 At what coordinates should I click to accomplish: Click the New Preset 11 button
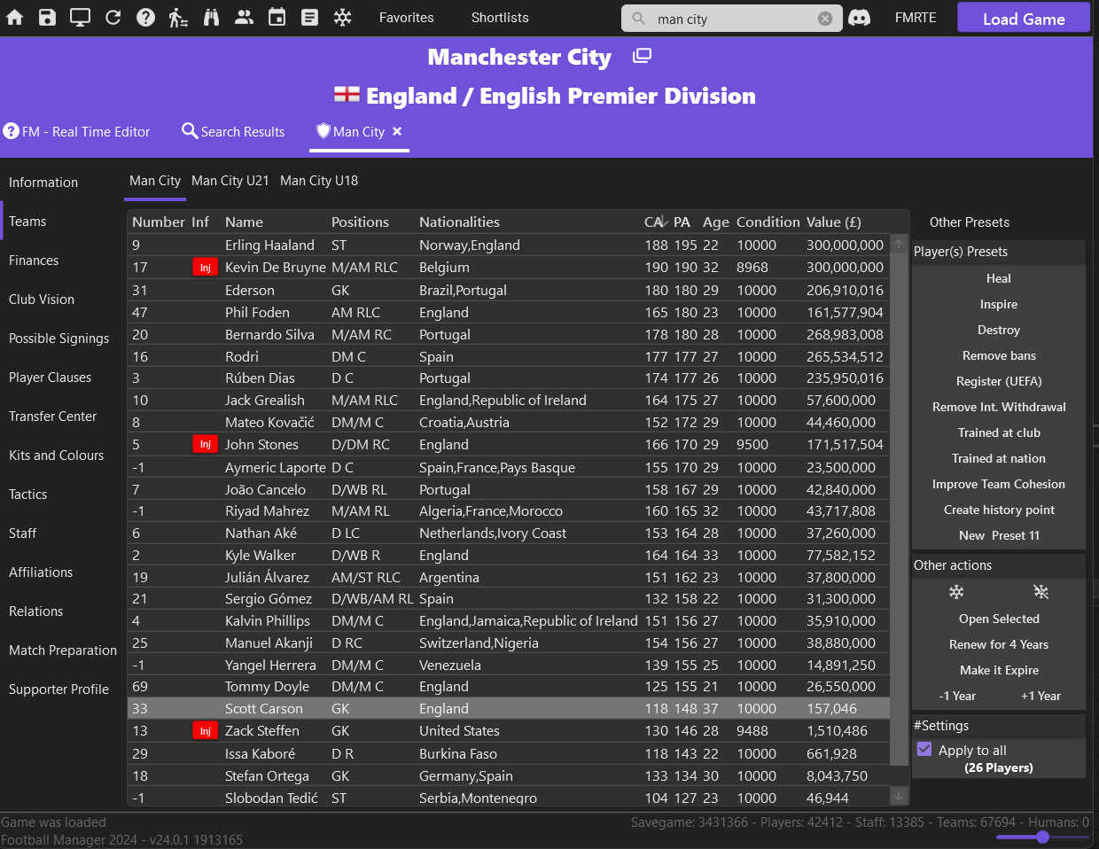[999, 535]
